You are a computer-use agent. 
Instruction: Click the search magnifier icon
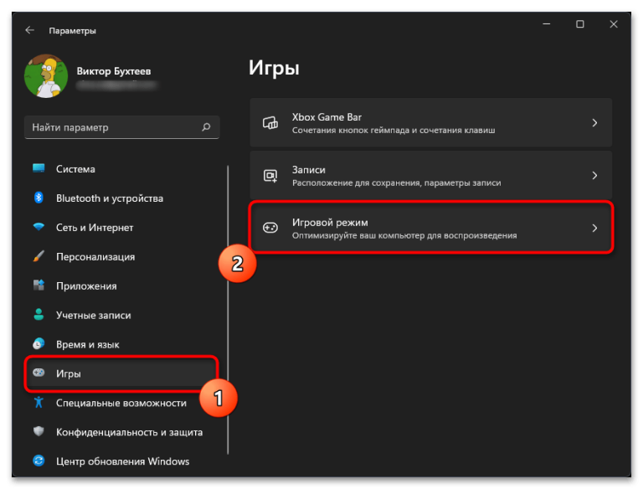click(206, 127)
